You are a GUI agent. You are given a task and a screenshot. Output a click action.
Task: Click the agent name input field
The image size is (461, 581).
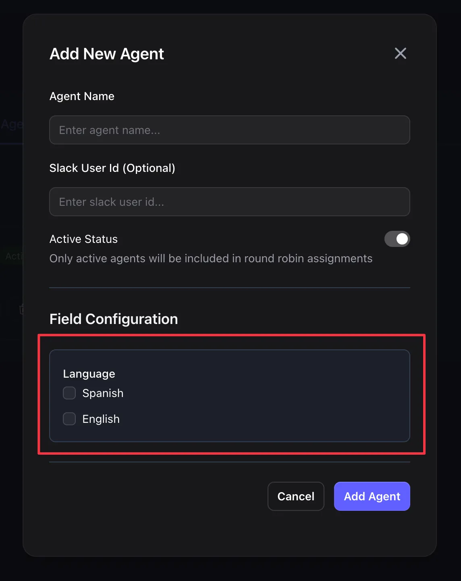[229, 130]
